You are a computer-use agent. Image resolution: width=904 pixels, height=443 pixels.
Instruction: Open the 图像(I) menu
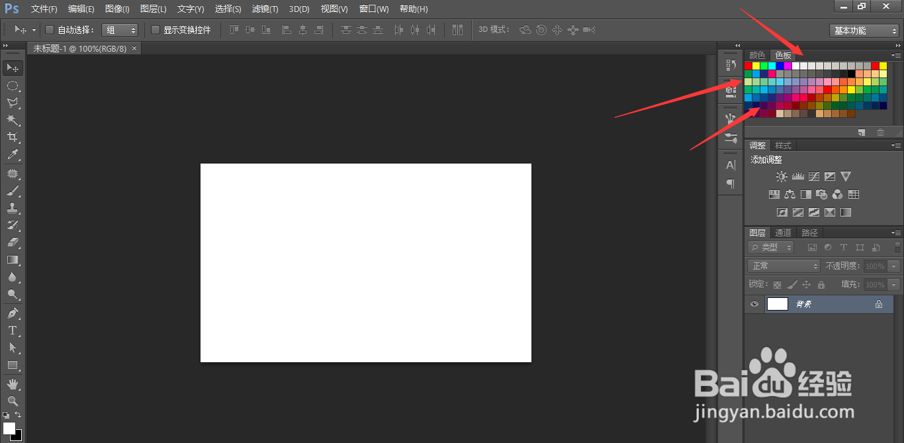(x=117, y=9)
